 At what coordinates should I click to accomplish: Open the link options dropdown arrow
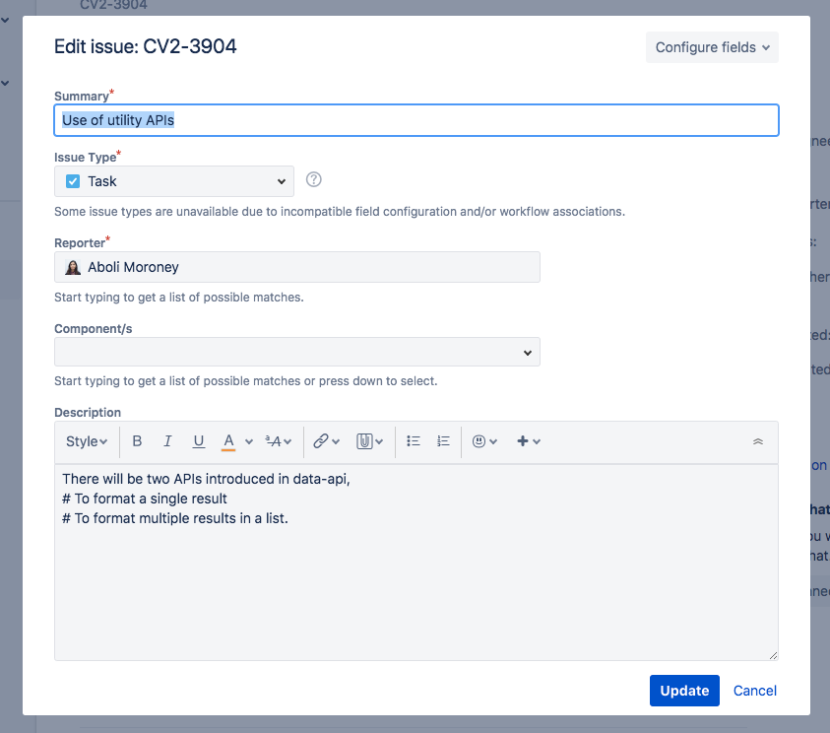click(x=336, y=441)
